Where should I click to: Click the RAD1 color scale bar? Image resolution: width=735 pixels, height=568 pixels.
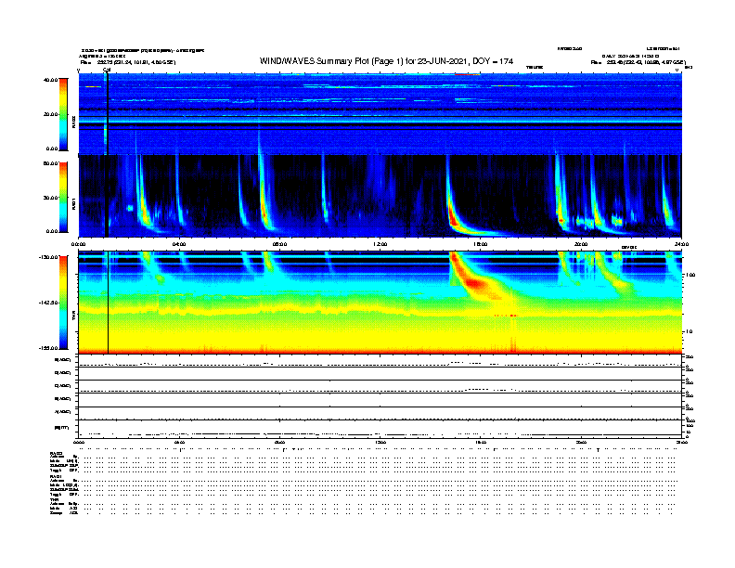(x=63, y=197)
